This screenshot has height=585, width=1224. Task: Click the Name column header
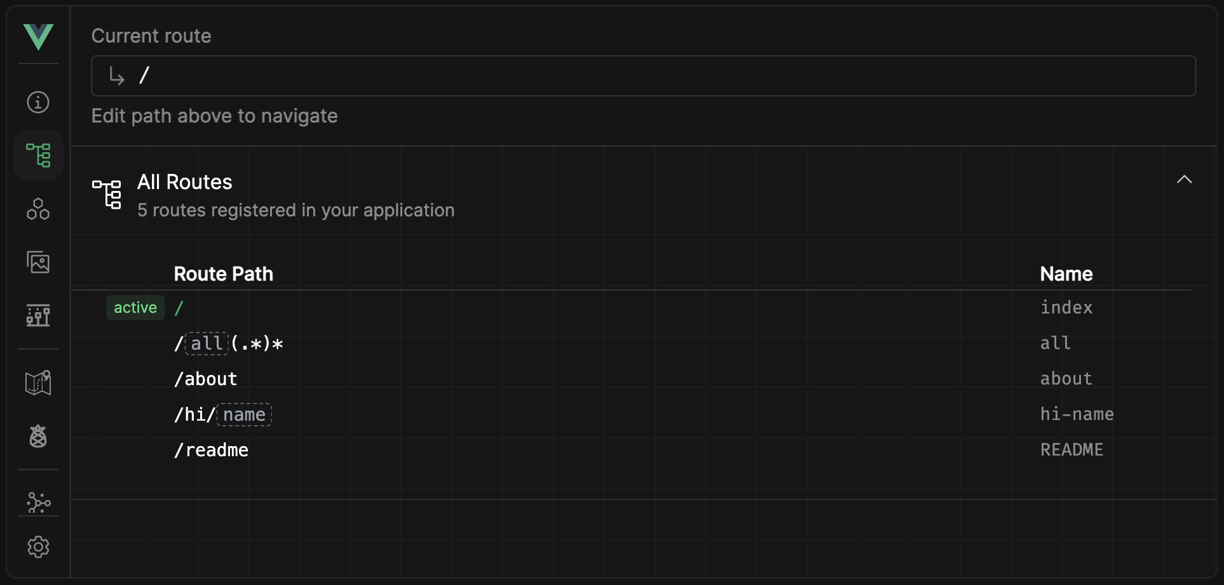tap(1066, 274)
